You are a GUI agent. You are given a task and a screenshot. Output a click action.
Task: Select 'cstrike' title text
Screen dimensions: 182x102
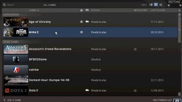click(x=34, y=70)
